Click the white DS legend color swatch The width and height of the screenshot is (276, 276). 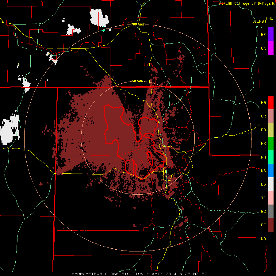click(271, 184)
